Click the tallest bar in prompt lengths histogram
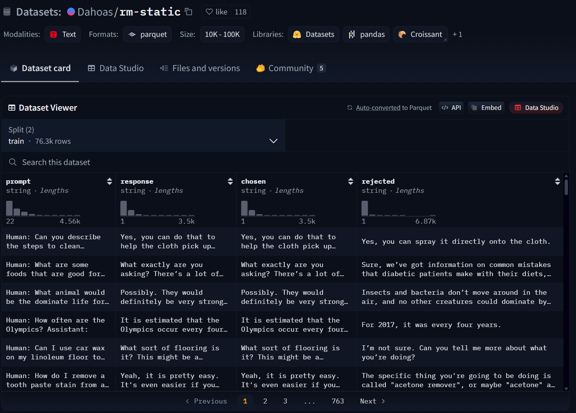Viewport: 576px width, 413px height. point(10,208)
